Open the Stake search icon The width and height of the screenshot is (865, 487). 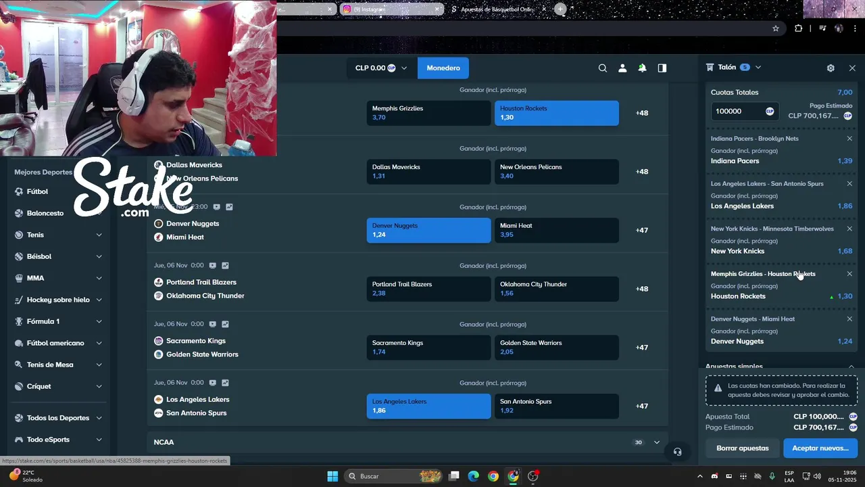coord(603,68)
